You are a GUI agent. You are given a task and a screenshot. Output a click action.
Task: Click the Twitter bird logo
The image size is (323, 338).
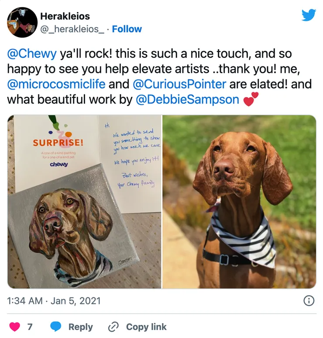(x=309, y=15)
